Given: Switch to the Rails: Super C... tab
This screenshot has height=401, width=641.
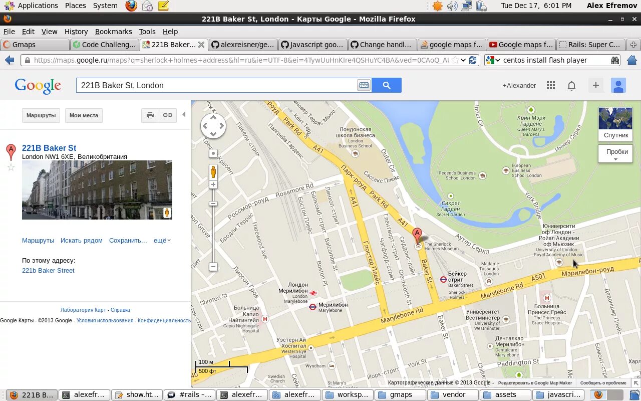Looking at the screenshot, I should tap(591, 45).
